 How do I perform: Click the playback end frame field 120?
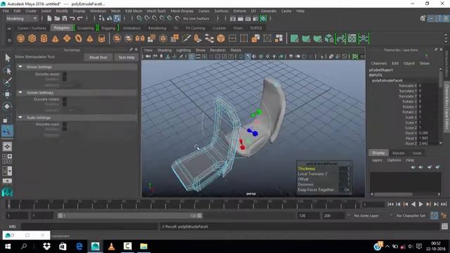(x=308, y=216)
